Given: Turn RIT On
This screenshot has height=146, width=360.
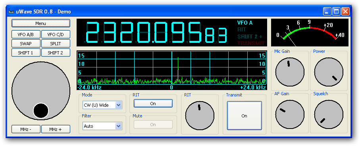Looking at the screenshot, I should (153, 104).
